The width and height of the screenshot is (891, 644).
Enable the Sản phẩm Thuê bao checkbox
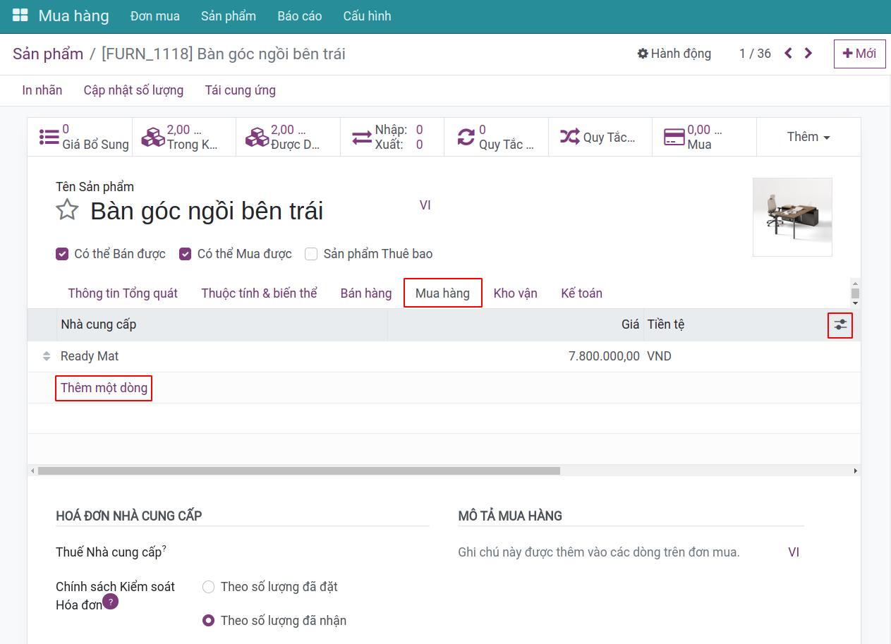[x=311, y=253]
